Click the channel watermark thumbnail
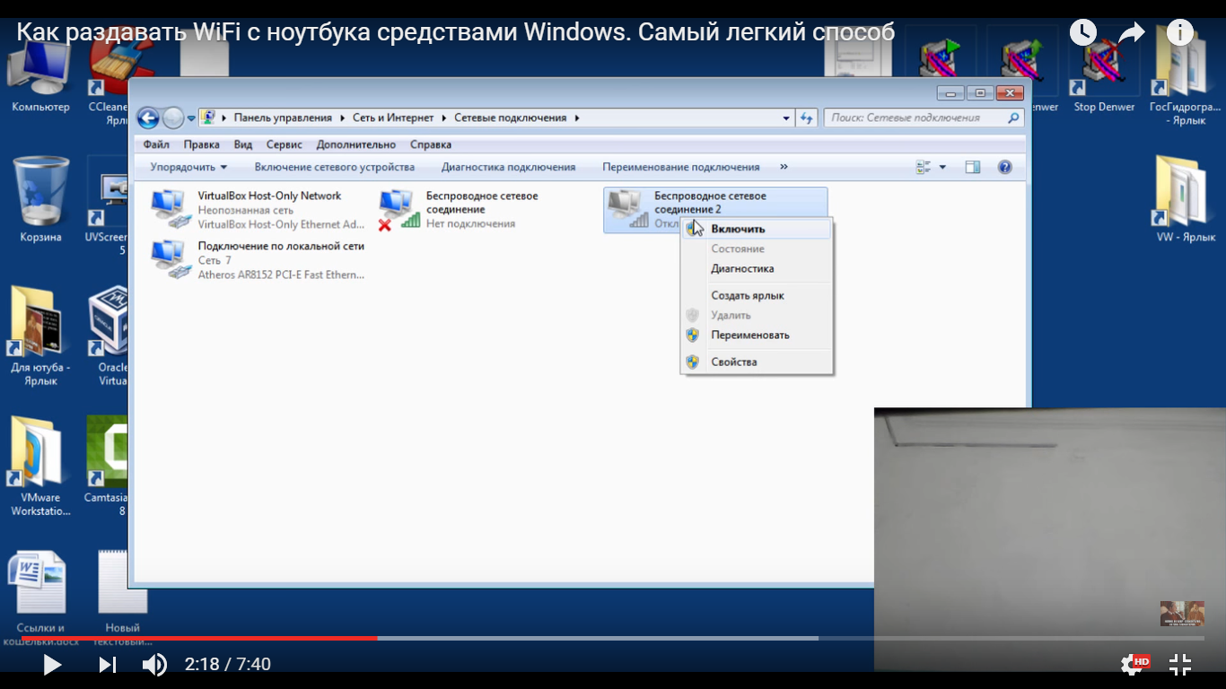The width and height of the screenshot is (1226, 689). (x=1182, y=614)
